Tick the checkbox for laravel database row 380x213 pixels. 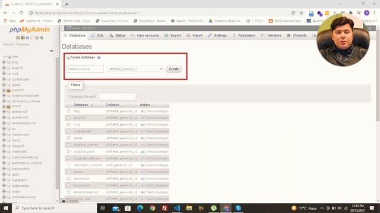pos(69,172)
